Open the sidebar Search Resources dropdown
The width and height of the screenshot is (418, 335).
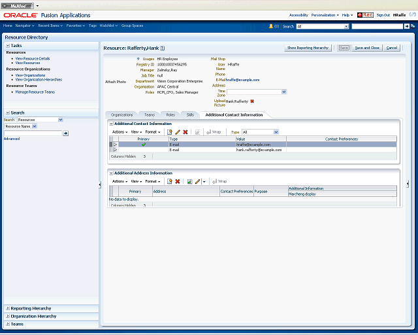point(61,120)
